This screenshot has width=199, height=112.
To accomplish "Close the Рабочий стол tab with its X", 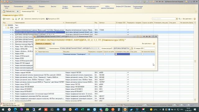I will click(x=18, y=12).
